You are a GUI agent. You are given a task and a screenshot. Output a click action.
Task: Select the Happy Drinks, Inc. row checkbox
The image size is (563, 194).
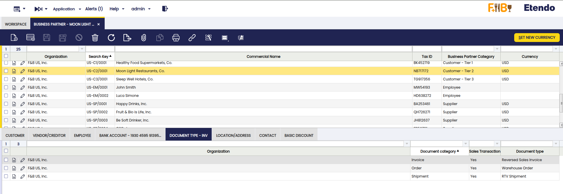click(x=6, y=104)
